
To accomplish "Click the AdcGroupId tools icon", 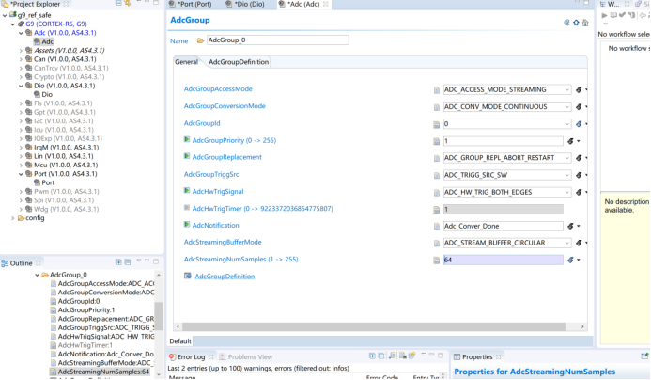I will [579, 124].
